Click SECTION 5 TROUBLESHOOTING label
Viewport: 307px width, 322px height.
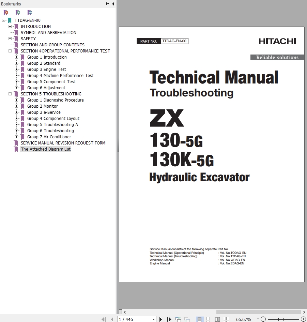coord(51,94)
